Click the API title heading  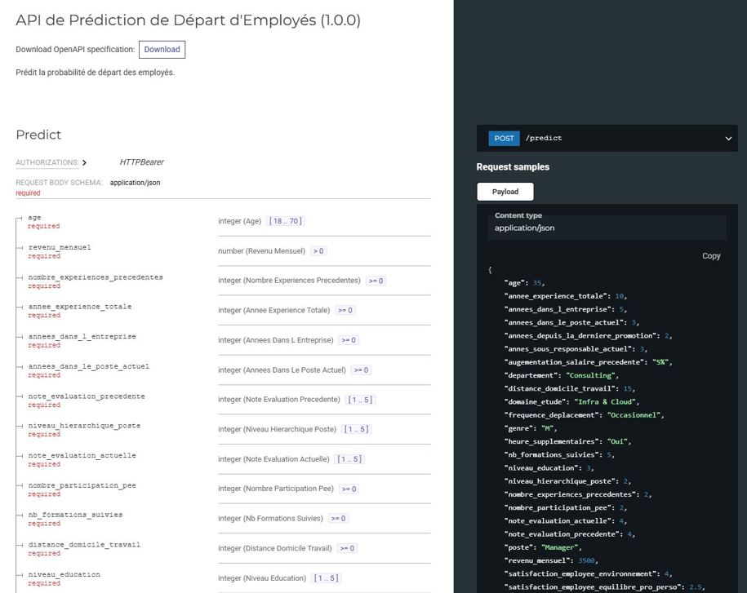[x=189, y=20]
